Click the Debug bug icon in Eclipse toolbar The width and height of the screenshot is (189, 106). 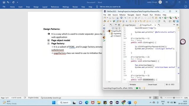click(x=160, y=18)
